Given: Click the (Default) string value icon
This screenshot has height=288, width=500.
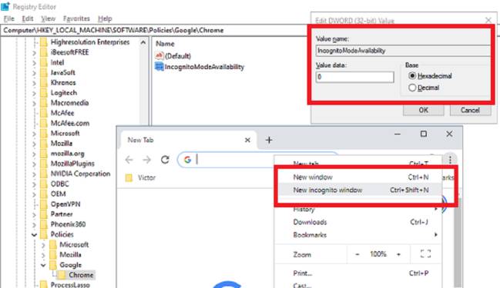Looking at the screenshot, I should (x=159, y=55).
